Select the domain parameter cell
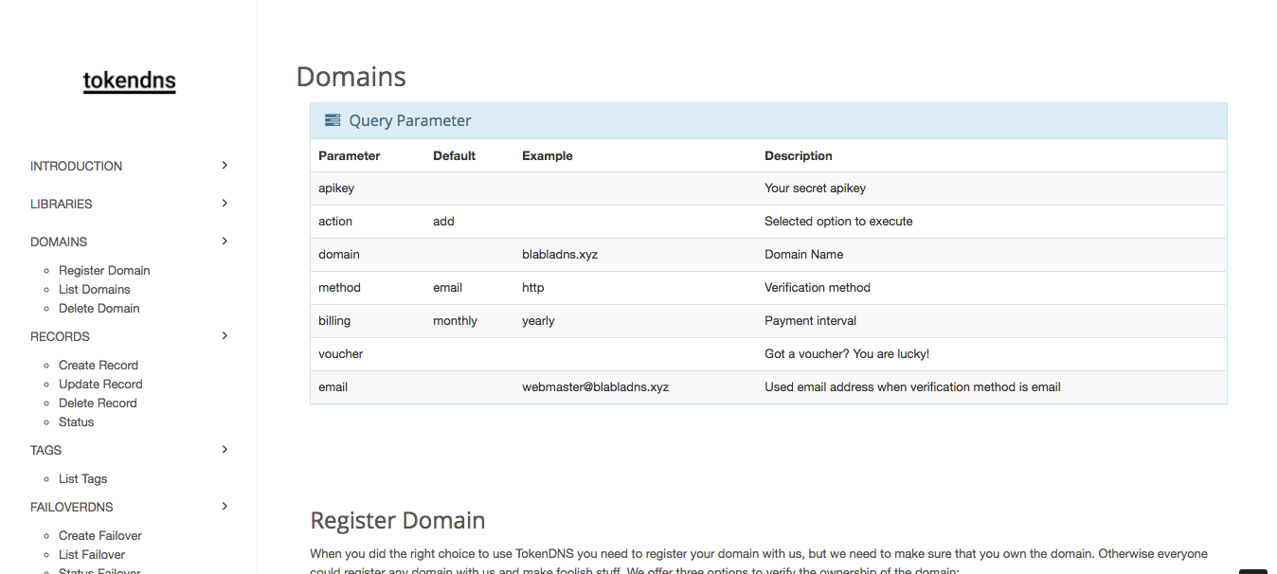Image resolution: width=1277 pixels, height=574 pixels. (339, 254)
